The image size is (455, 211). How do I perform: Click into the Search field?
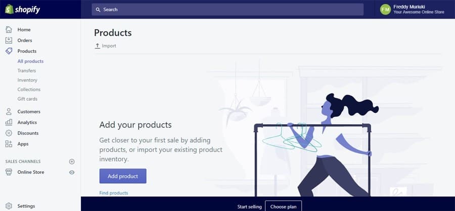227,10
